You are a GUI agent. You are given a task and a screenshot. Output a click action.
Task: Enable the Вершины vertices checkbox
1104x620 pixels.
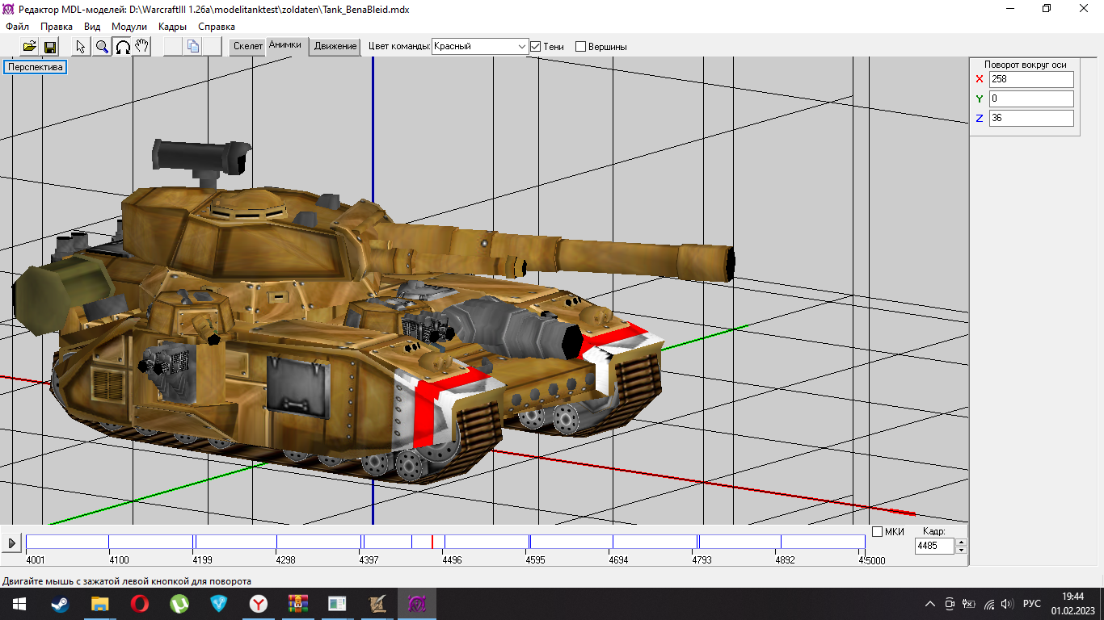point(580,47)
